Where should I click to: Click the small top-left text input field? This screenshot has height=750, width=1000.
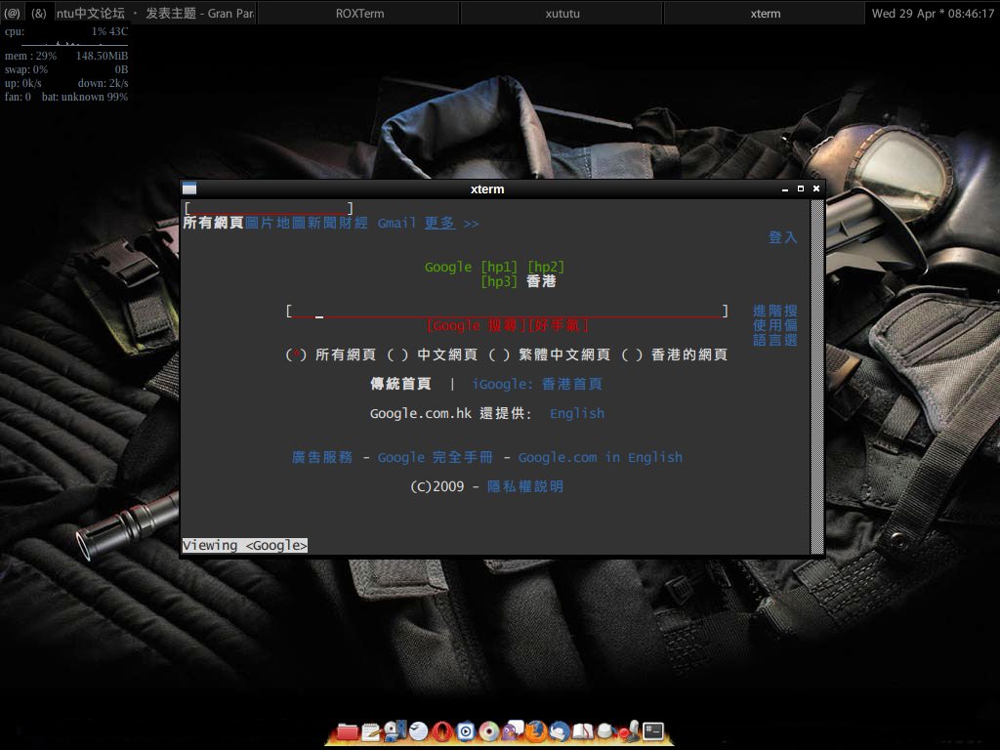point(269,208)
